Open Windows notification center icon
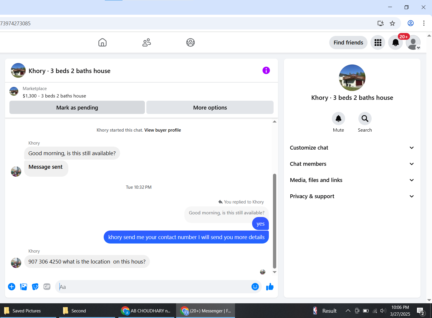Viewport: 432px width, 318px height. pyautogui.click(x=421, y=311)
